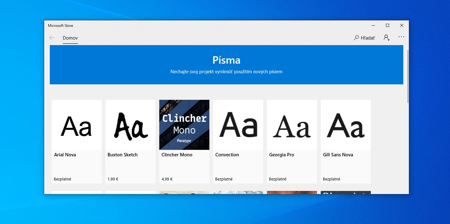Open the three-dots more menu

(401, 37)
